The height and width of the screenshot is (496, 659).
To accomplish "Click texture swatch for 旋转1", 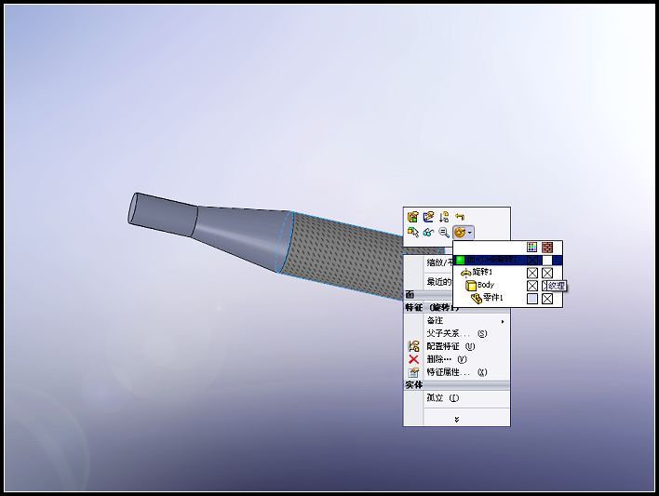I will point(547,273).
